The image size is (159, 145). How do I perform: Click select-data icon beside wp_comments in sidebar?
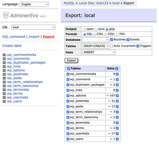pos(4,59)
